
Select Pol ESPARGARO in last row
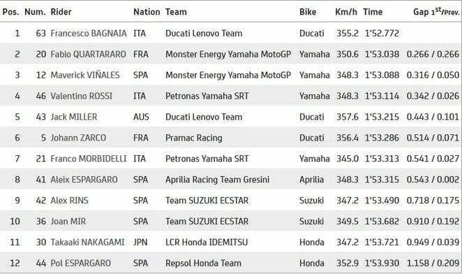tap(81, 263)
